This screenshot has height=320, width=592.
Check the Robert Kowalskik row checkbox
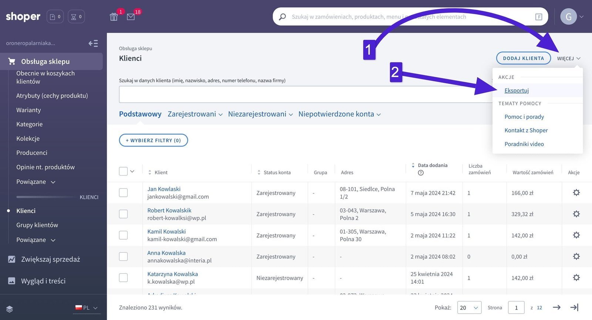(x=123, y=214)
